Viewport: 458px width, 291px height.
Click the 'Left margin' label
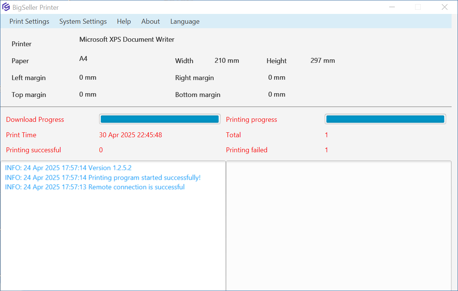click(x=29, y=78)
